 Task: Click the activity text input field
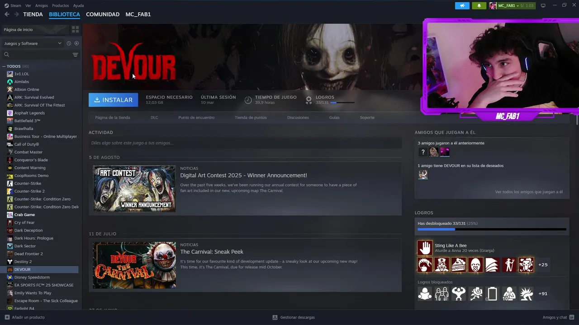click(x=245, y=143)
